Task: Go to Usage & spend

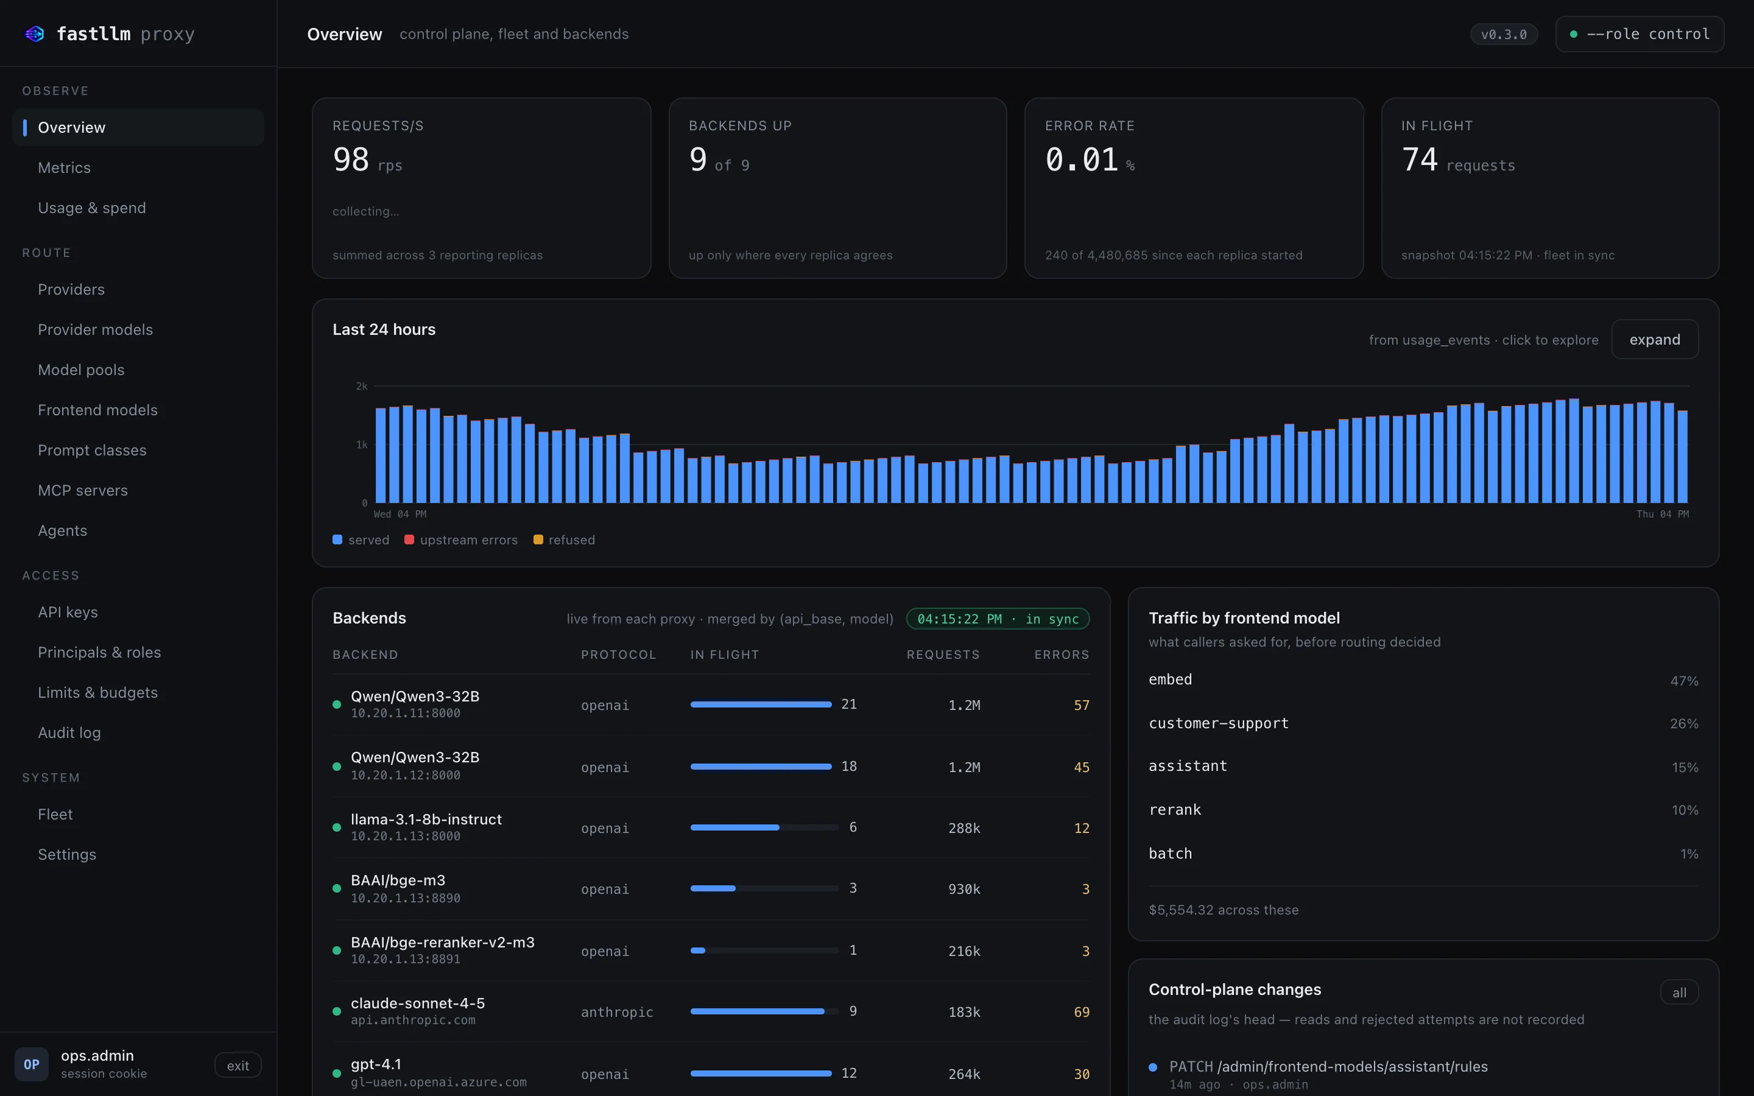Action: coord(138,208)
